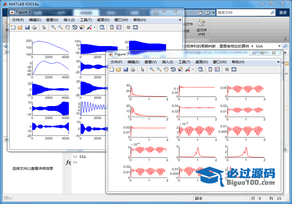Click Figure 7 menu bar dock arrow

(x=278, y=62)
